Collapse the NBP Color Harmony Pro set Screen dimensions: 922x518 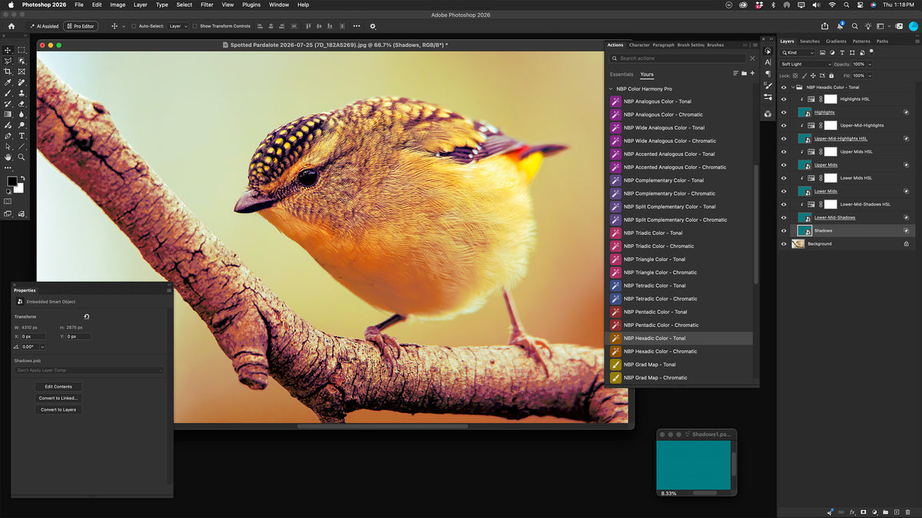[x=612, y=89]
